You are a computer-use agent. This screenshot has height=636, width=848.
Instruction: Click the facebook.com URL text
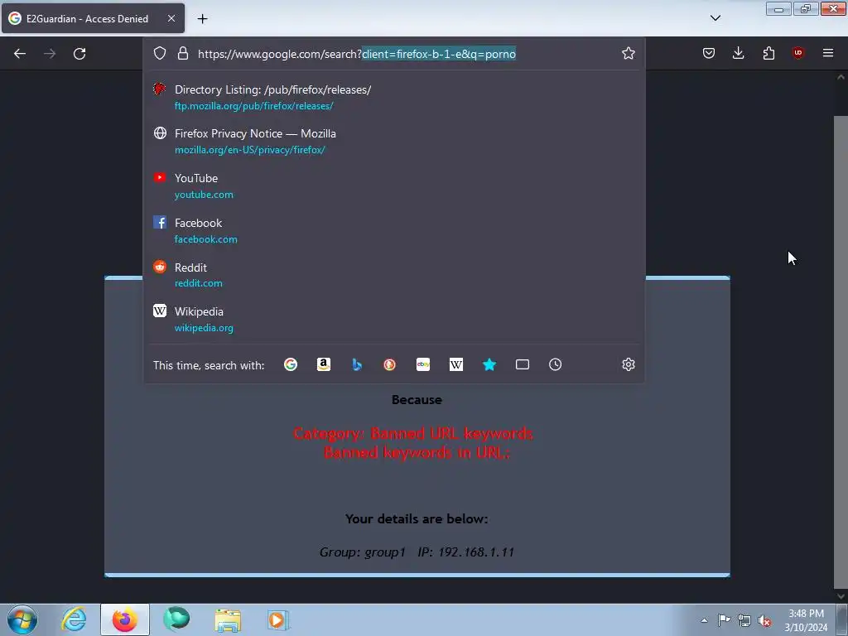(205, 239)
